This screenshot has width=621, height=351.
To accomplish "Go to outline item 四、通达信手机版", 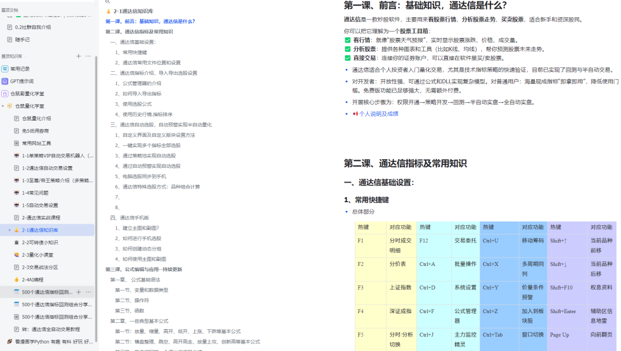I will click(x=129, y=218).
